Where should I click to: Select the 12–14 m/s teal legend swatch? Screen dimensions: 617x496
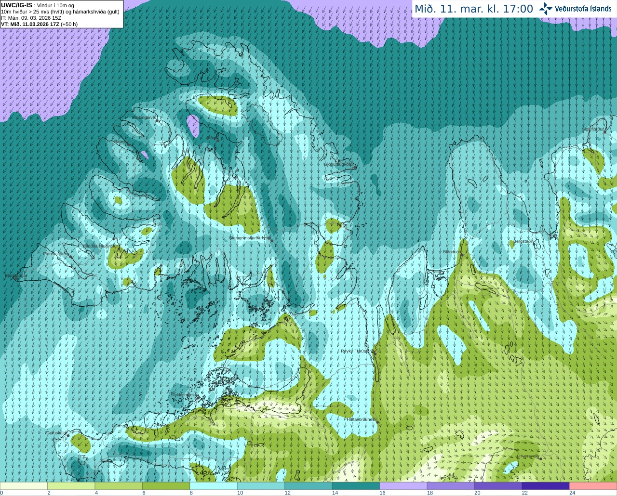point(308,486)
